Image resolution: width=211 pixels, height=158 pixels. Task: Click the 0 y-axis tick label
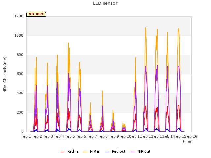click(22, 132)
